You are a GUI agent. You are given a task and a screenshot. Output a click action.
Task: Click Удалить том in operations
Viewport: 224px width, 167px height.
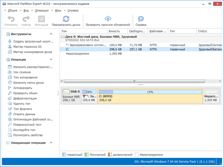22,104
